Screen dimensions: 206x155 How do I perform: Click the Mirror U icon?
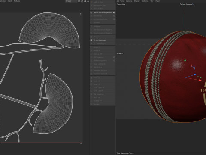(91, 47)
